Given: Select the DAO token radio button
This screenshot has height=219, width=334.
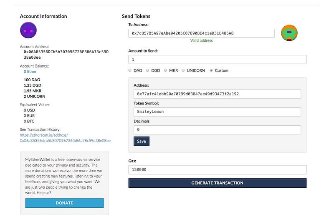Looking at the screenshot, I should click(130, 70).
